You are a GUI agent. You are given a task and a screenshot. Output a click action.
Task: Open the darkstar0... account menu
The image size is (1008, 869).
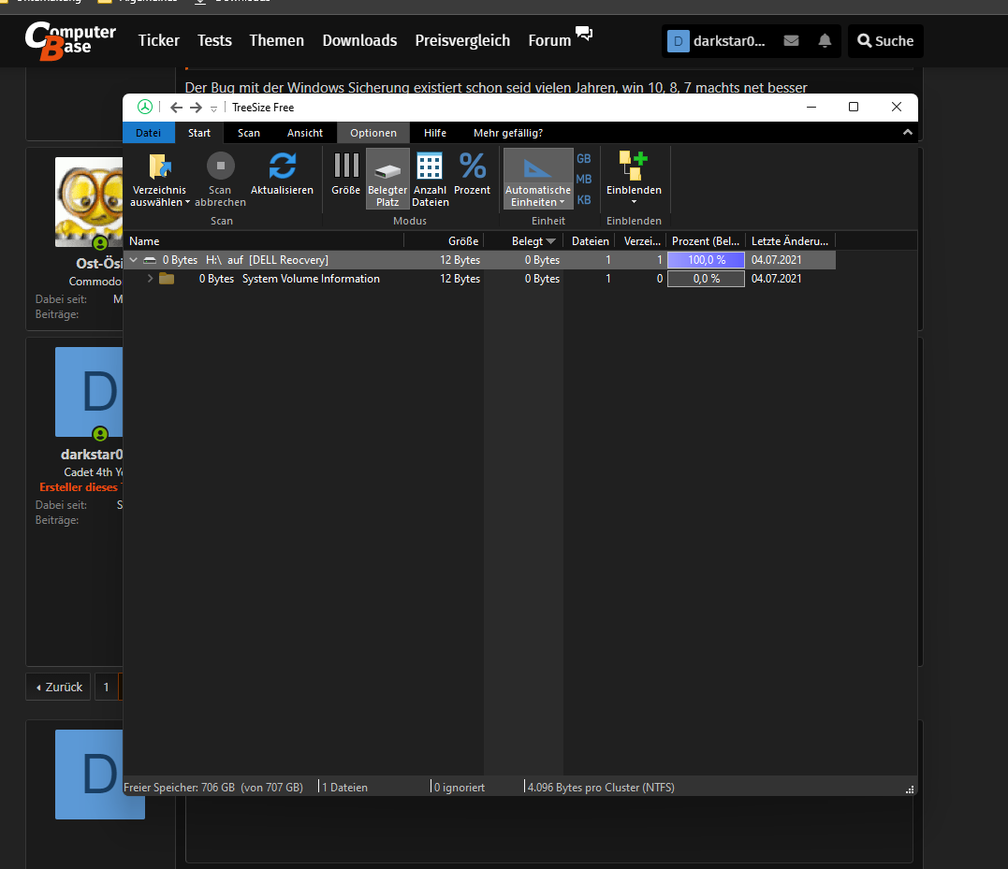[717, 41]
